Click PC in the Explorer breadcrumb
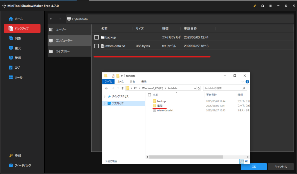297x174 pixels. tap(136, 88)
